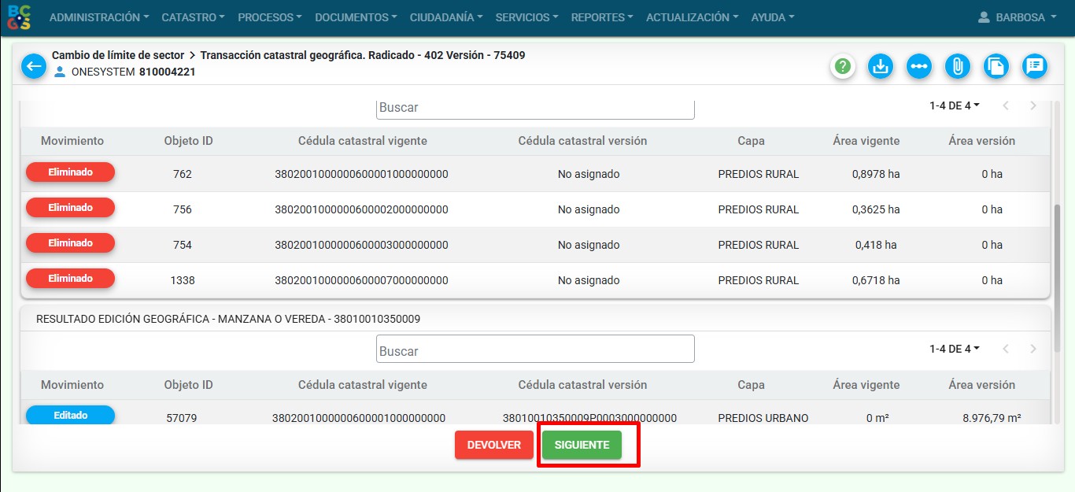
Task: Click the SIGUIENTE button
Action: [582, 445]
